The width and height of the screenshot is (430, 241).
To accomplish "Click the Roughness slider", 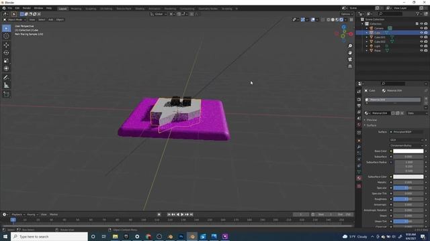I will click(x=408, y=199).
